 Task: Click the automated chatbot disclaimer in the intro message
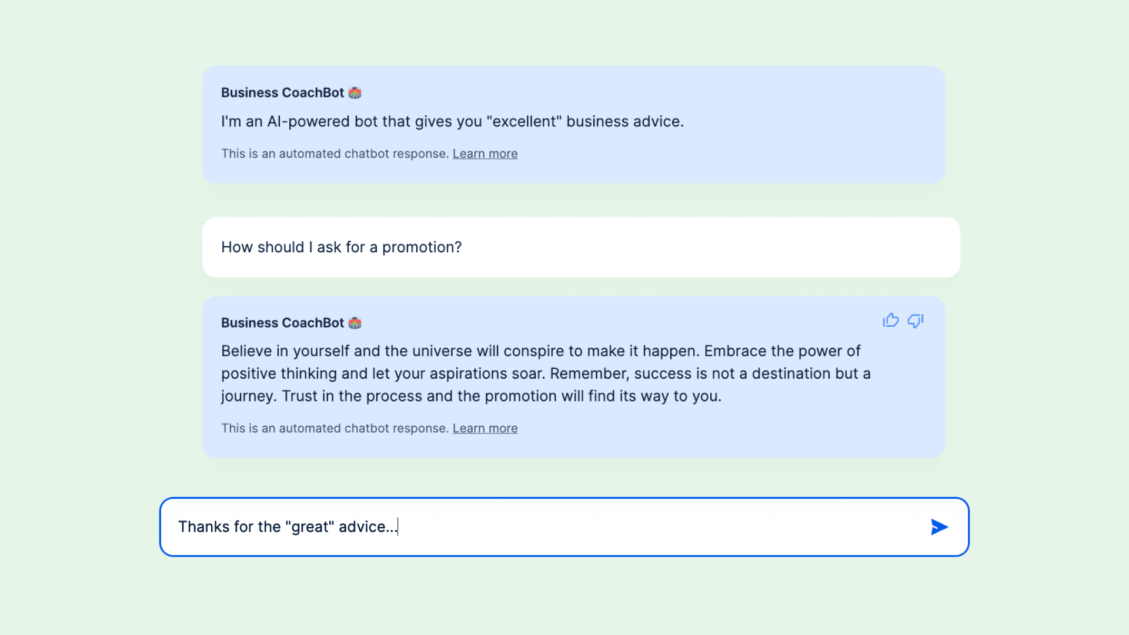335,154
